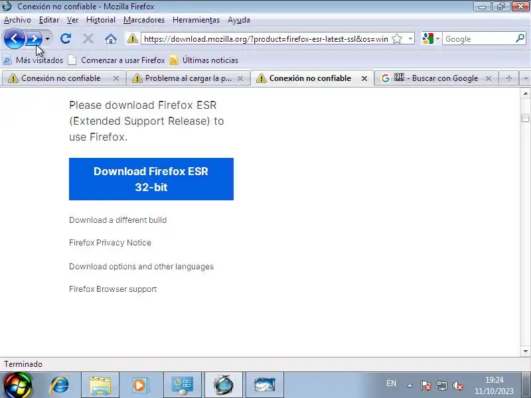The width and height of the screenshot is (531, 398).
Task: Go forward with the forward arrow button
Action: (x=34, y=39)
